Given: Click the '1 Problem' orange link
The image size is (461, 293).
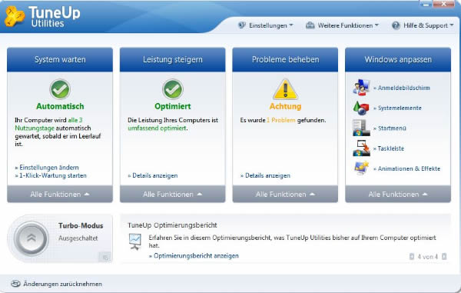Looking at the screenshot, I should tap(280, 120).
